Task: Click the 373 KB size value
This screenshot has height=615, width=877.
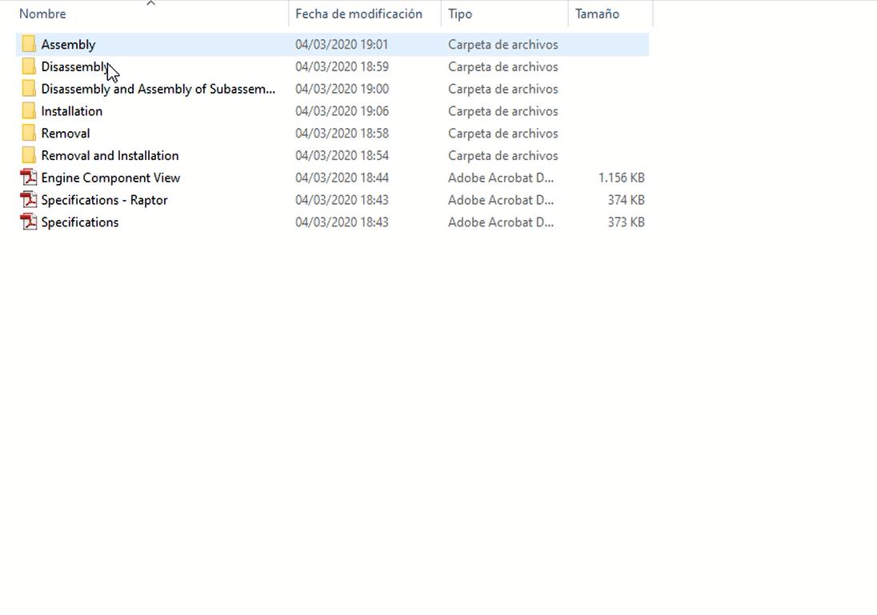Action: (x=627, y=222)
